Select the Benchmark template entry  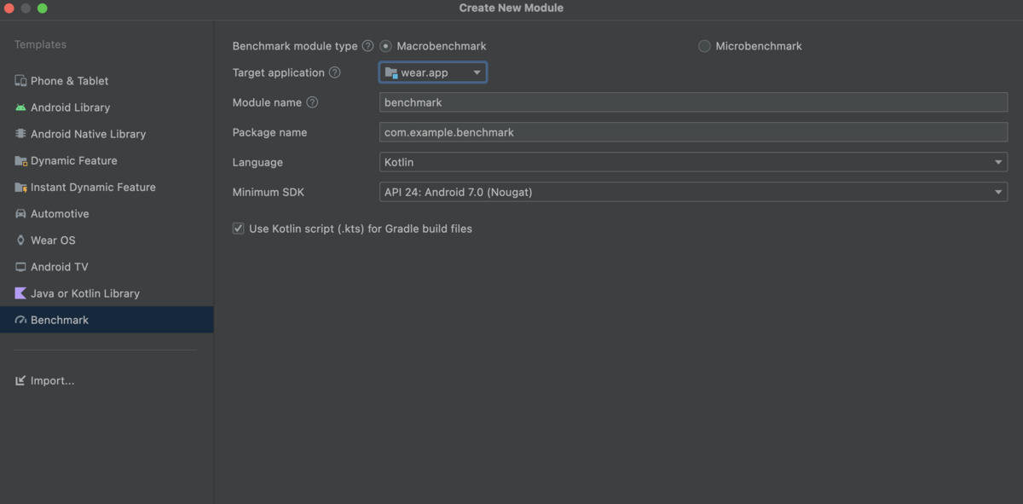click(60, 320)
